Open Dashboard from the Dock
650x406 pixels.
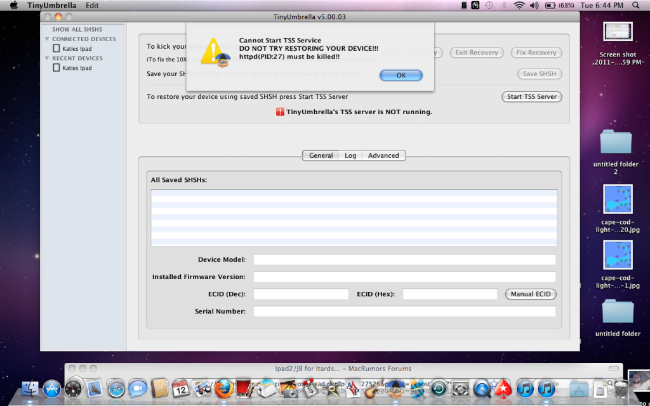[74, 389]
